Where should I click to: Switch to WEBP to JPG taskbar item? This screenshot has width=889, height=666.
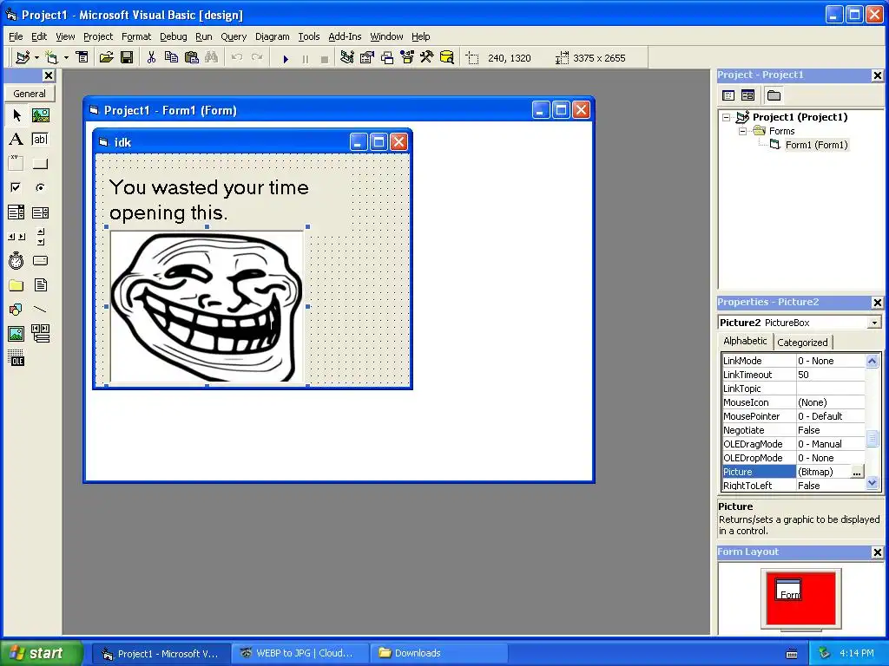[300, 653]
